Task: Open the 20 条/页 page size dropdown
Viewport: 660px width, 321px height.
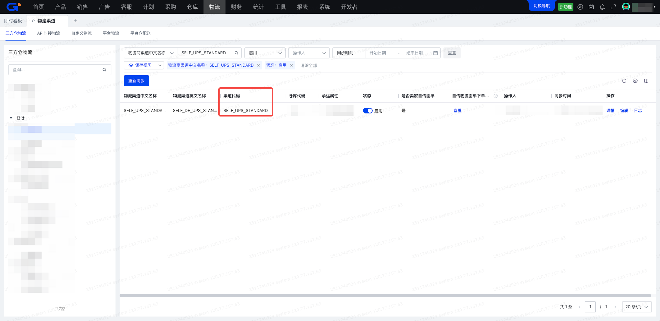Action: [637, 307]
